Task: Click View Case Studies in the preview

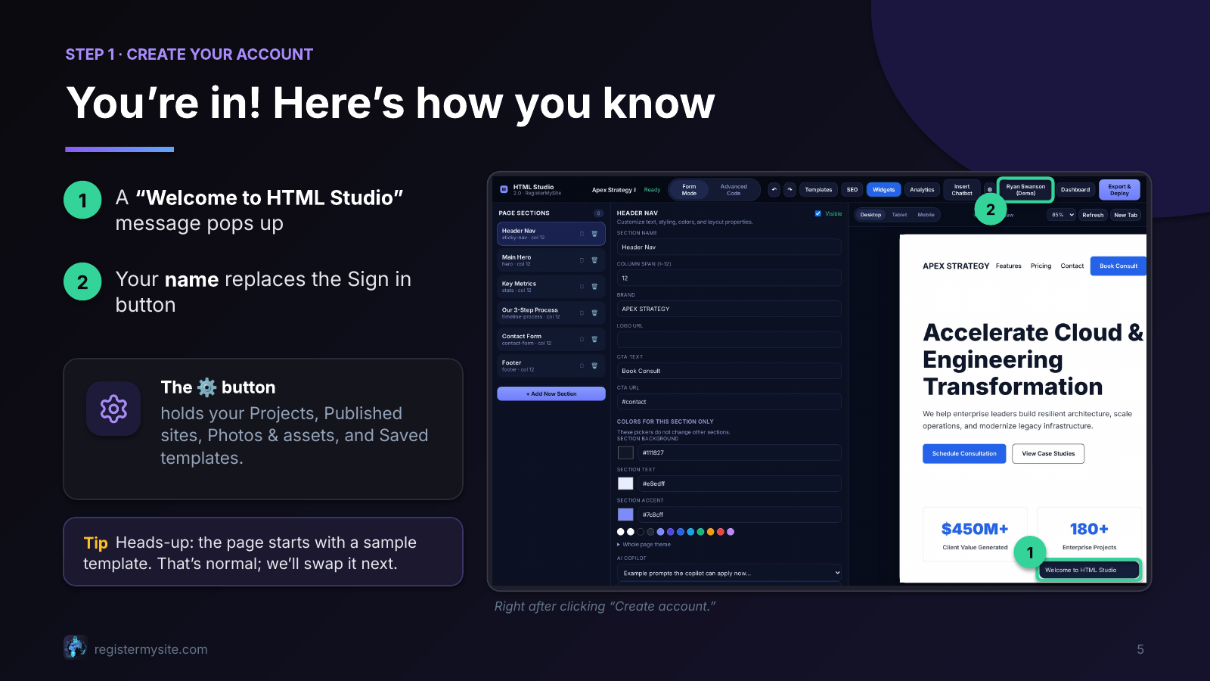Action: click(1048, 453)
